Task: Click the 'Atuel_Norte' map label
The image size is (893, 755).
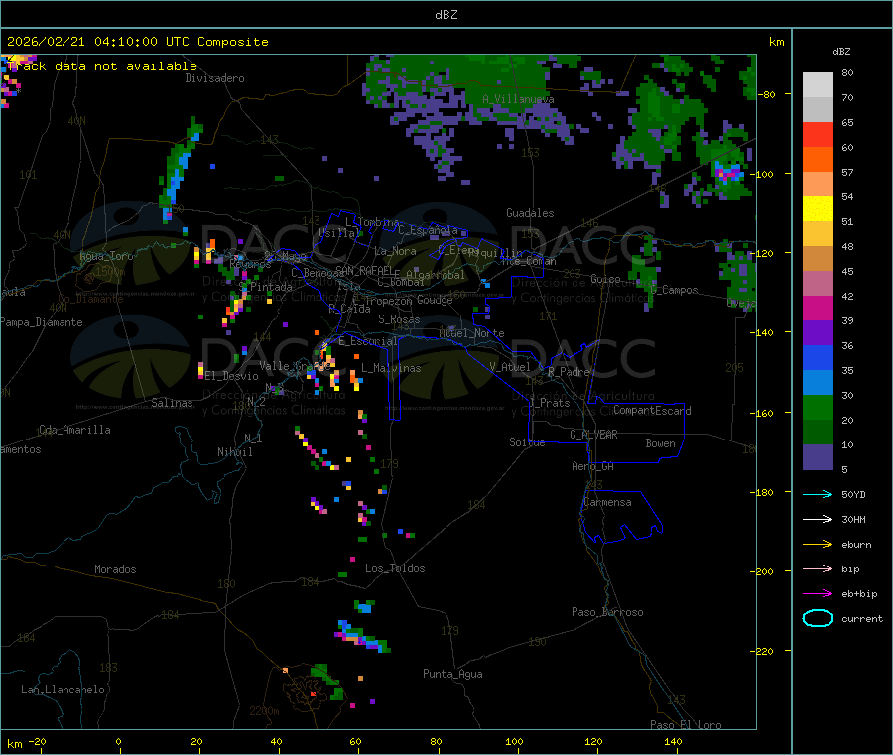Action: (471, 333)
